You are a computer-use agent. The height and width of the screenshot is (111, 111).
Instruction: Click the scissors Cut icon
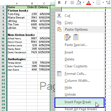coord(59,16)
